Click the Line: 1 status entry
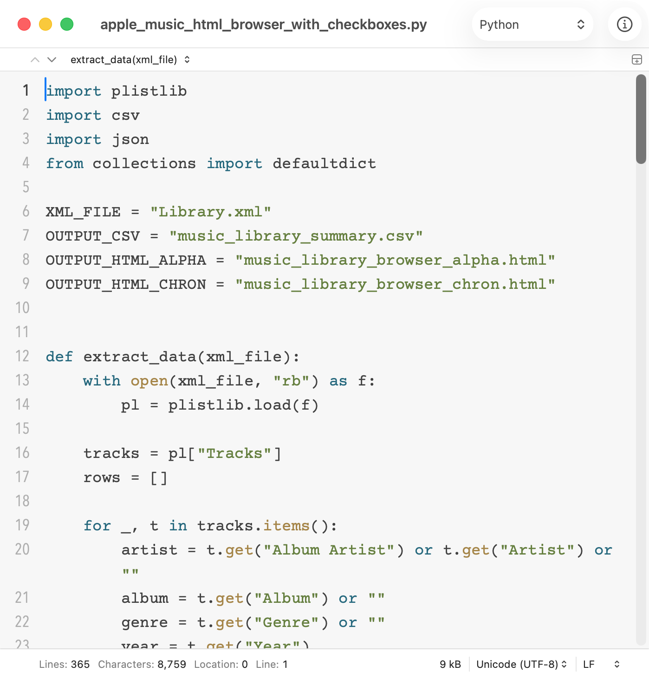This screenshot has width=649, height=679. pos(272,664)
